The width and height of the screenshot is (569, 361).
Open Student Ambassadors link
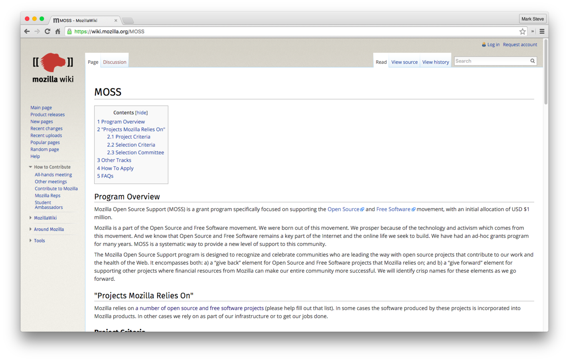49,205
